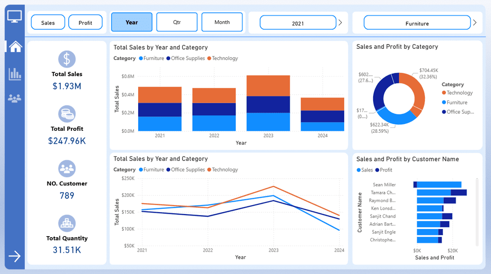Click the Furniture category slicer tile
Viewport: 491px width, 274px height.
click(417, 23)
